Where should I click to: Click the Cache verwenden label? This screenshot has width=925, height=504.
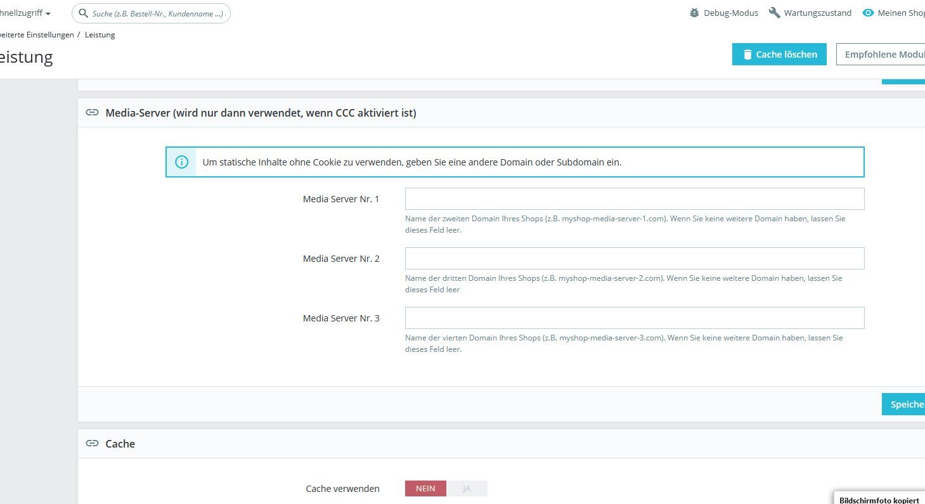coord(342,489)
